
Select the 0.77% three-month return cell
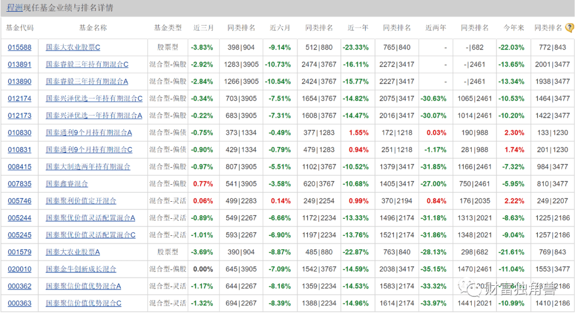click(x=203, y=184)
